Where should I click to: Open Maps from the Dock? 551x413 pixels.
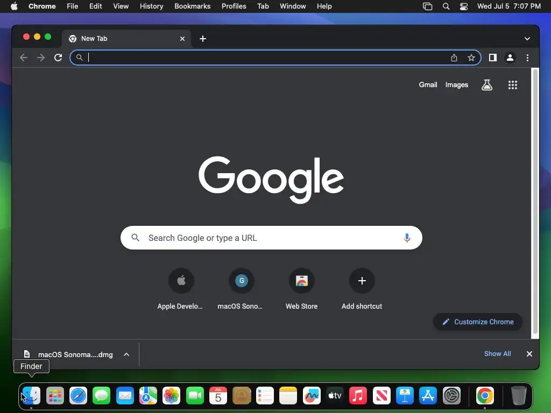point(149,396)
